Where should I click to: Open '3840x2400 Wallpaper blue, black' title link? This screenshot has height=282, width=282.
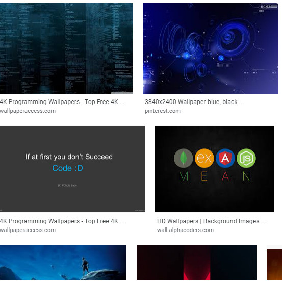[x=194, y=102]
